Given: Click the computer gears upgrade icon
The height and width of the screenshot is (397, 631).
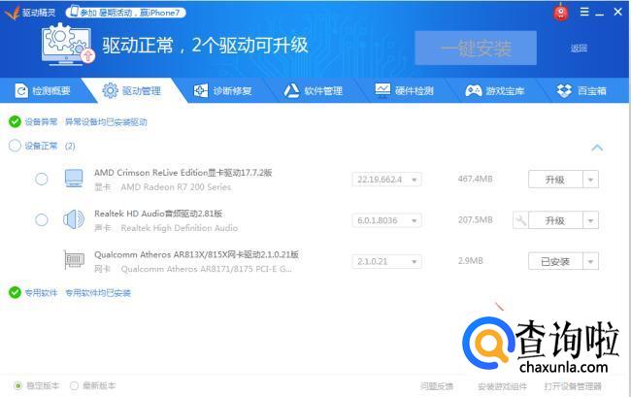Looking at the screenshot, I should tap(68, 45).
